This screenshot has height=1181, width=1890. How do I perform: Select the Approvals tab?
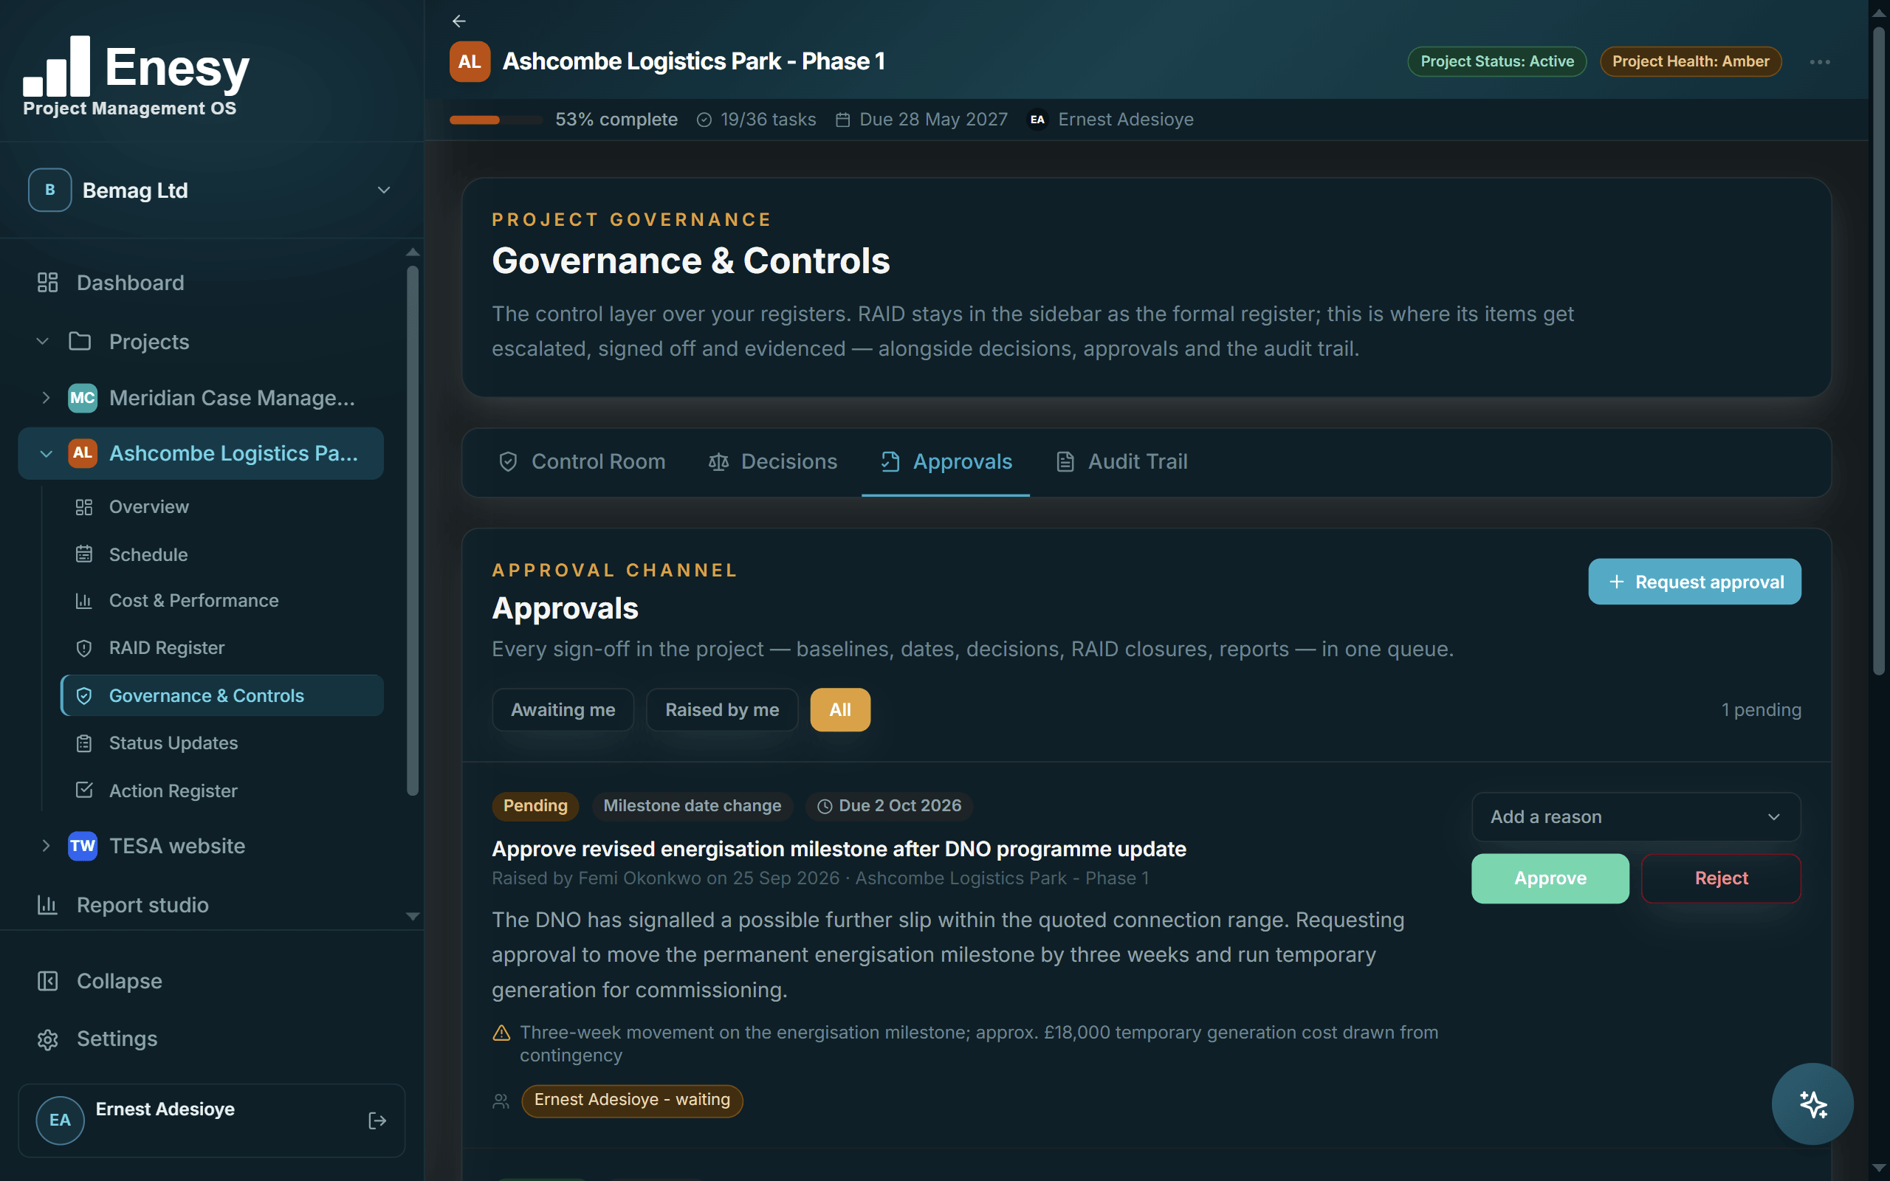pyautogui.click(x=946, y=461)
